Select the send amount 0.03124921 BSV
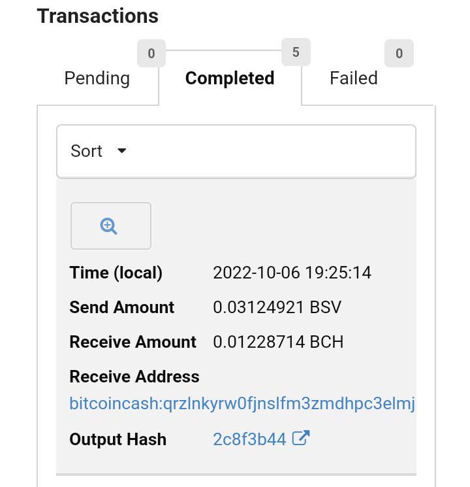Image resolution: width=470 pixels, height=487 pixels. tap(277, 307)
